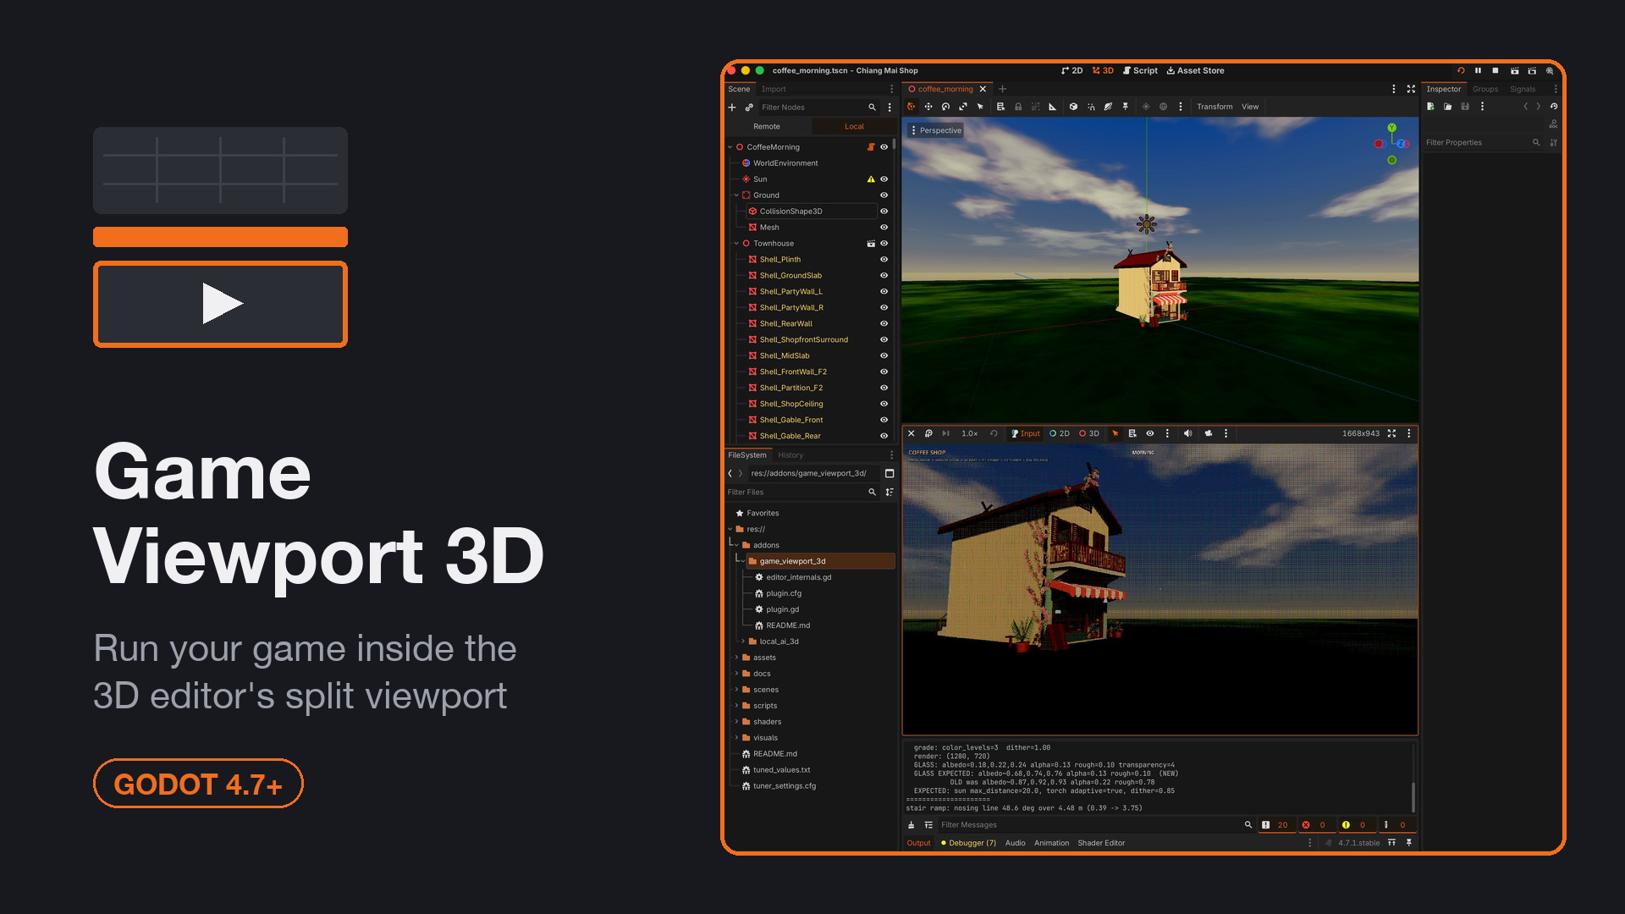The image size is (1625, 914).
Task: Activate the Move mode tool
Action: point(928,107)
